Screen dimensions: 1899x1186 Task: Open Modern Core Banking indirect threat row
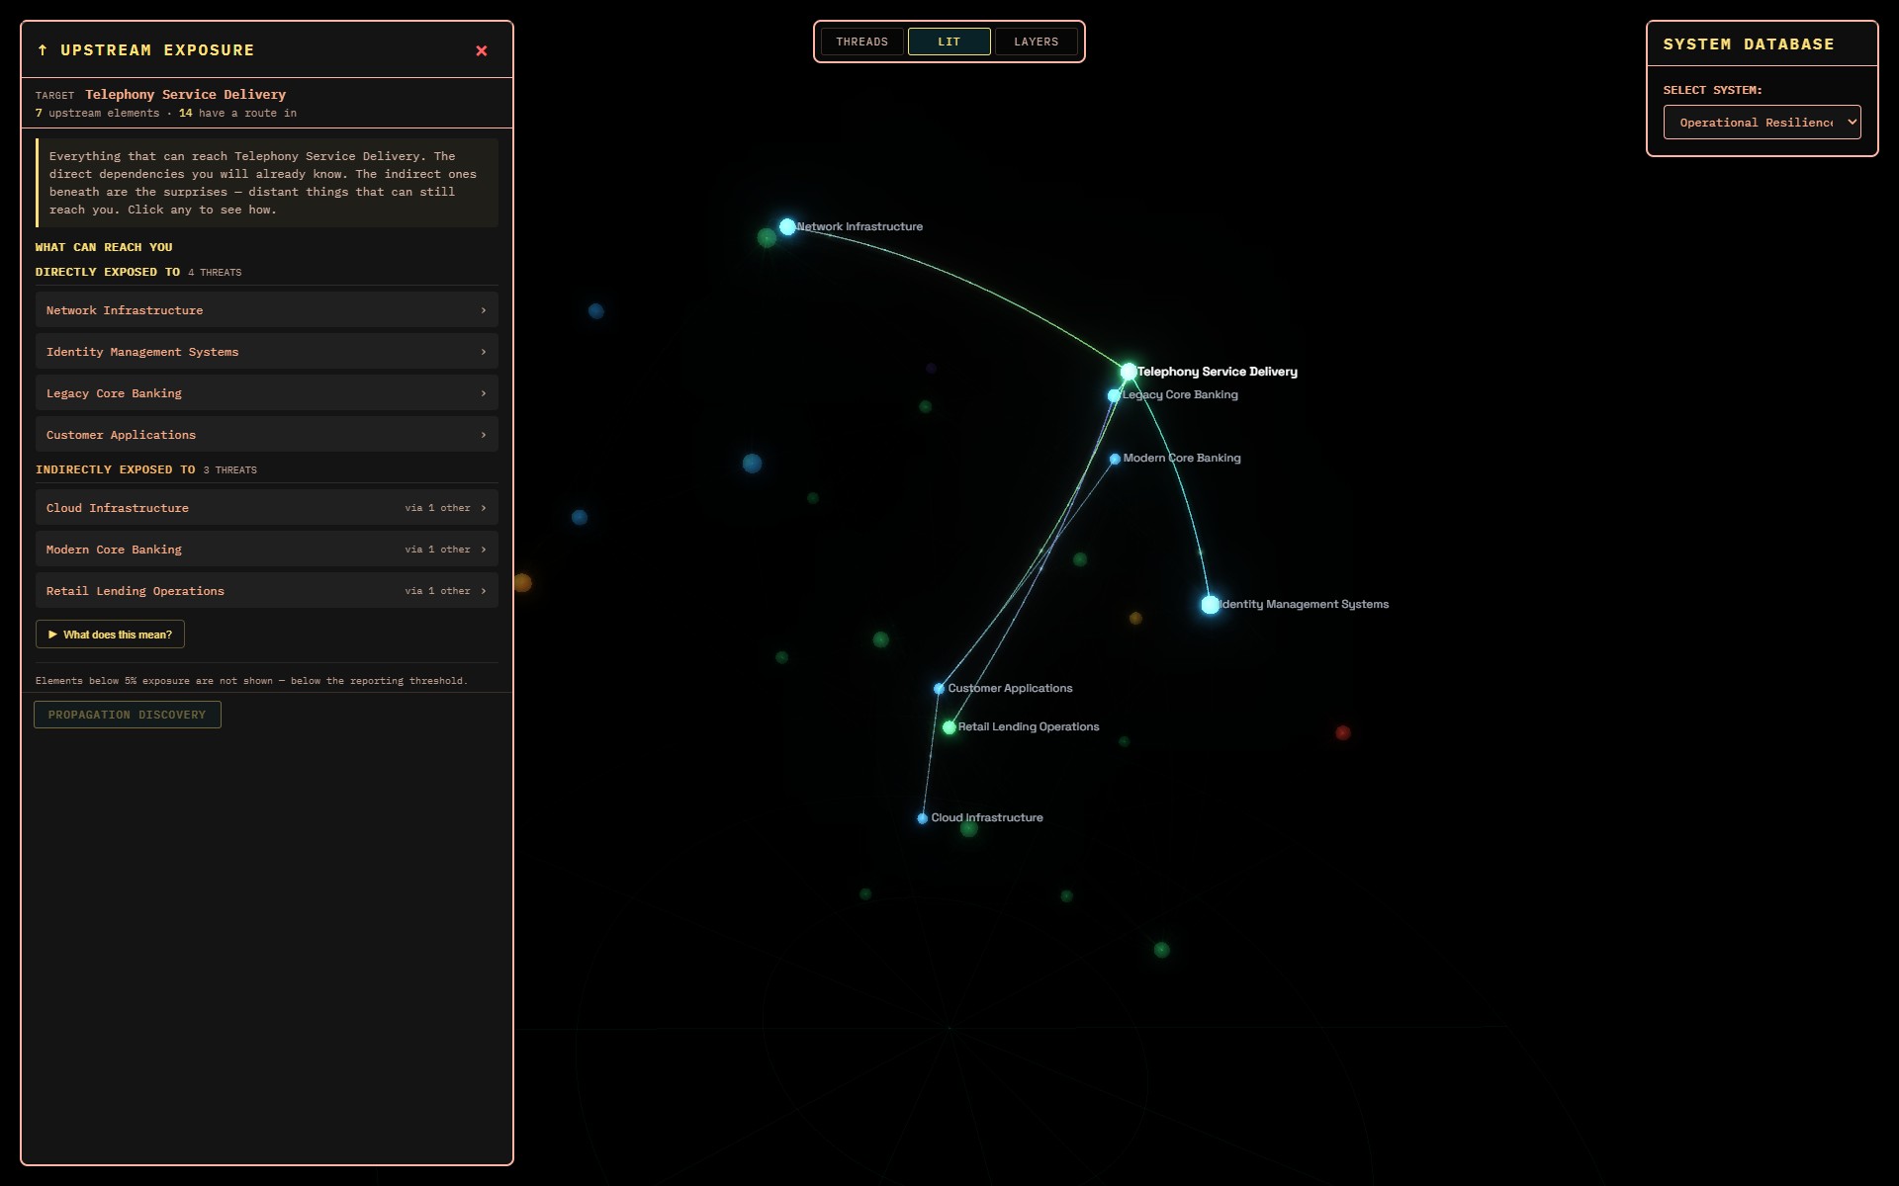267,550
